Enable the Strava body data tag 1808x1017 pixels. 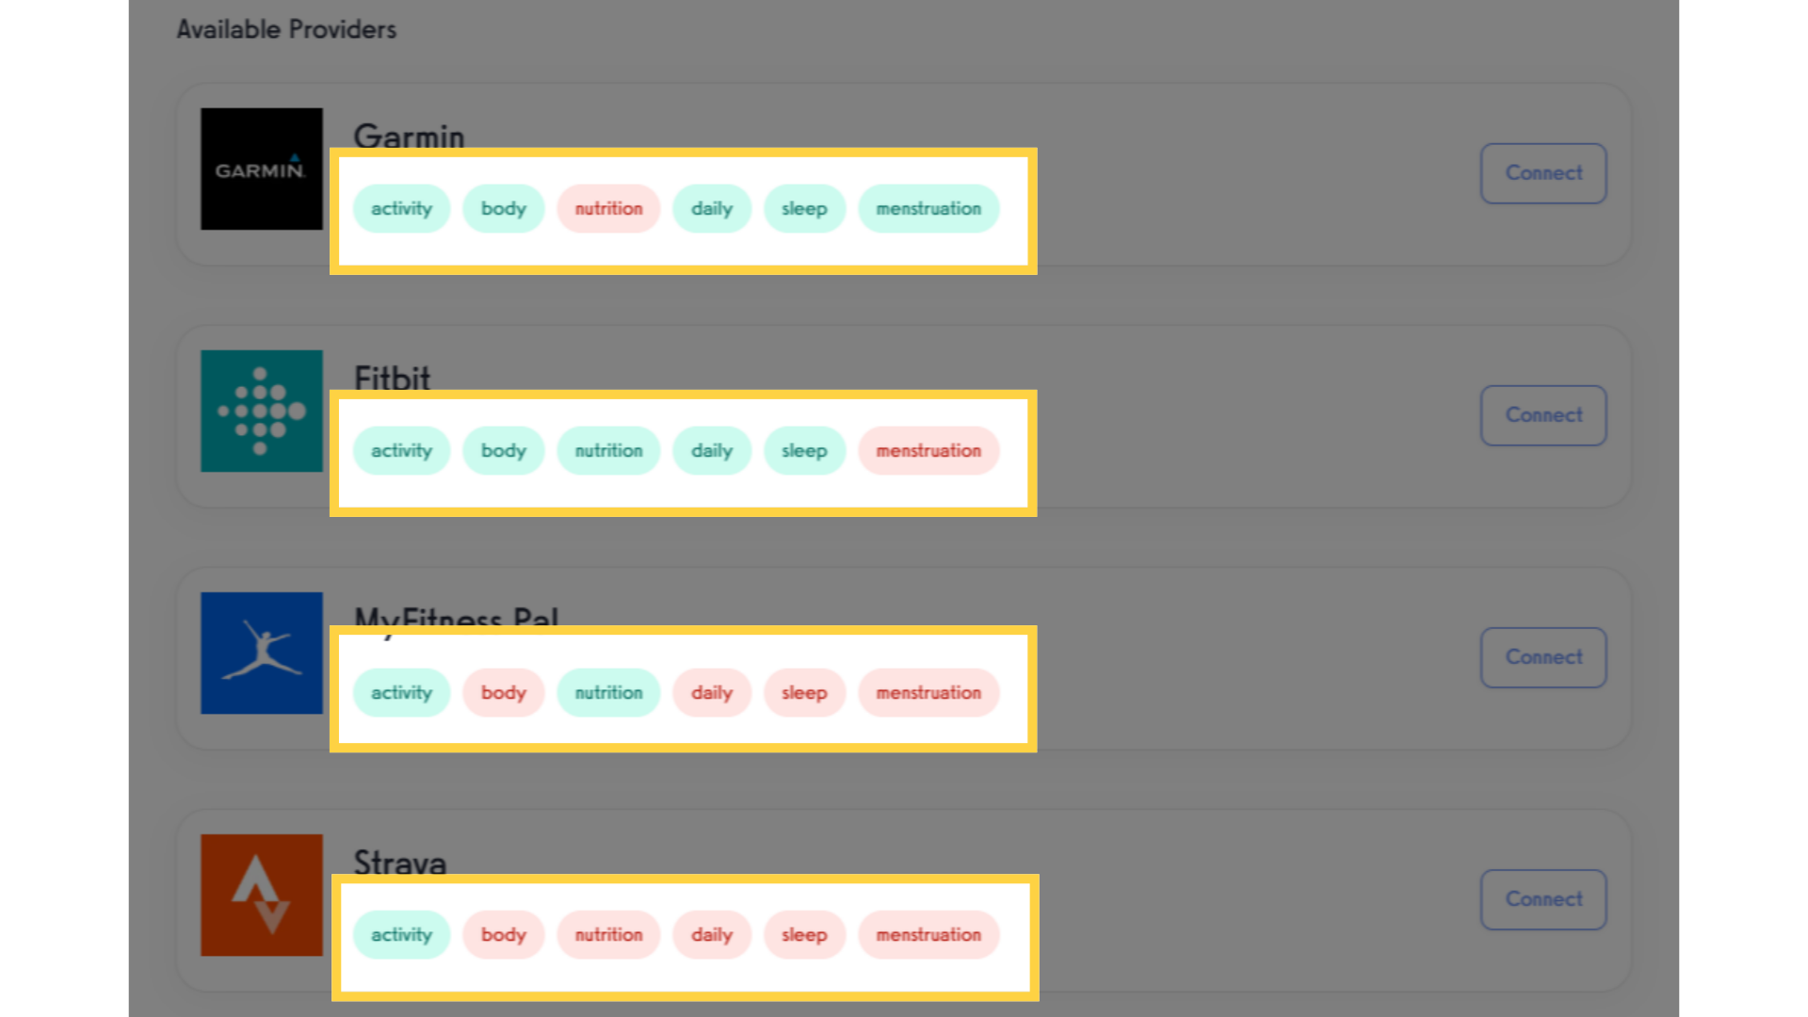(x=502, y=934)
